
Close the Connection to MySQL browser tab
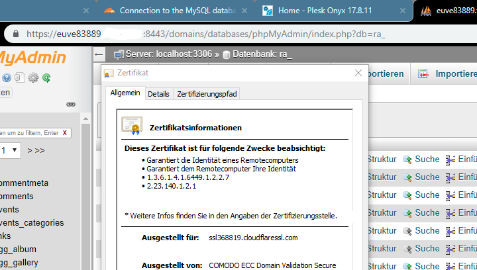[244, 11]
